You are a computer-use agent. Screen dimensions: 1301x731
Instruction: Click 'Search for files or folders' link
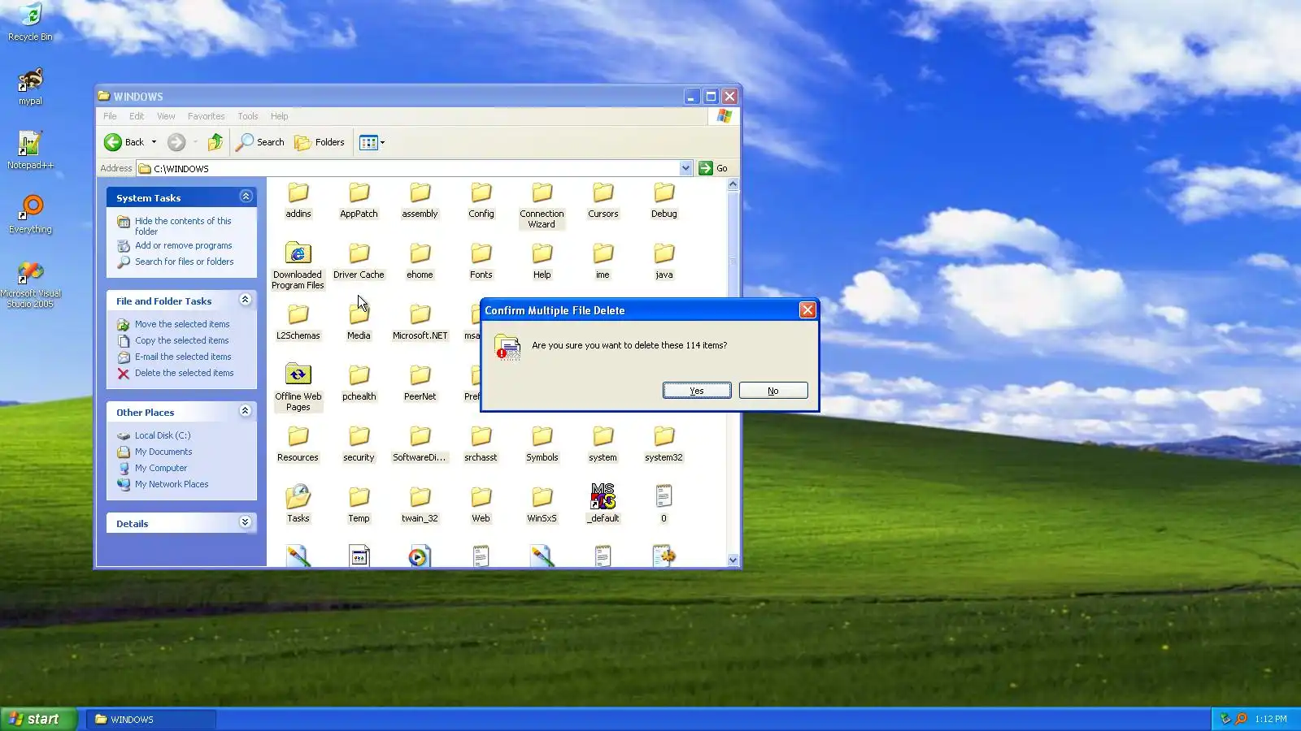click(185, 262)
